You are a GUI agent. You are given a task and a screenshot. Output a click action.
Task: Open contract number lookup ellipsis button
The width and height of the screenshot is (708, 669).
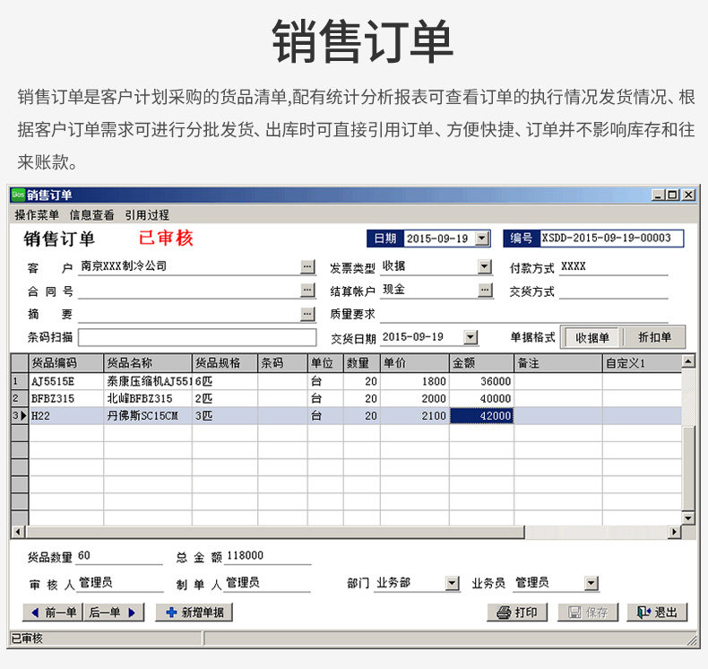(x=307, y=290)
